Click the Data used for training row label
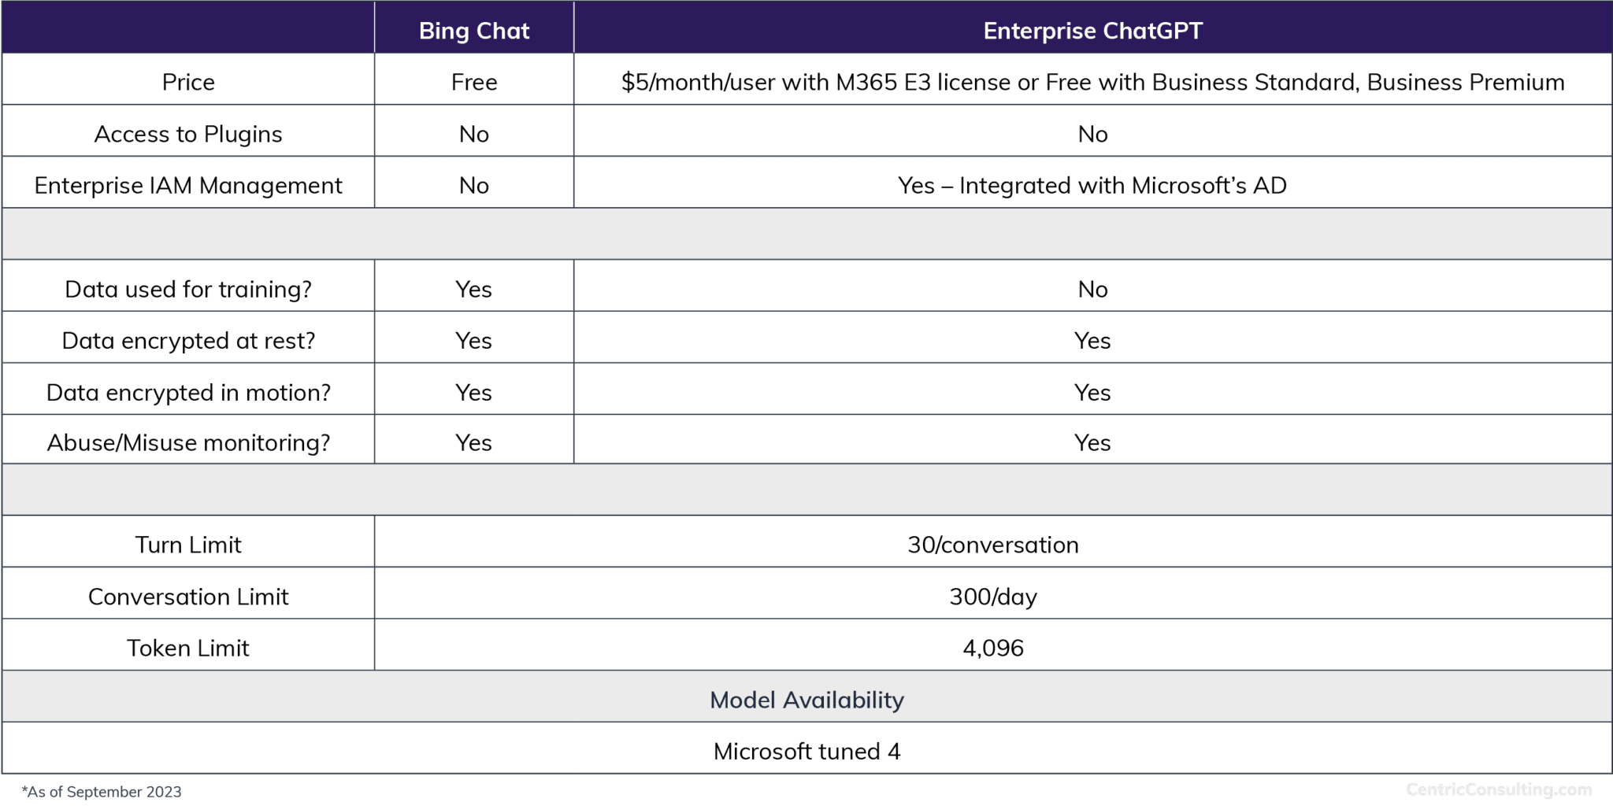The image size is (1613, 806). 188,289
